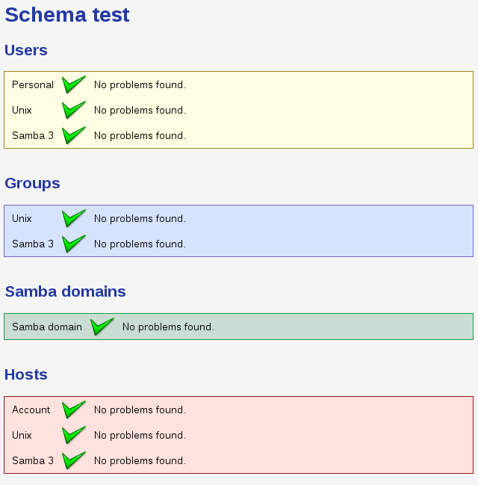Image resolution: width=478 pixels, height=485 pixels.
Task: Click the Samba domain green checkmark
Action: [x=102, y=327]
